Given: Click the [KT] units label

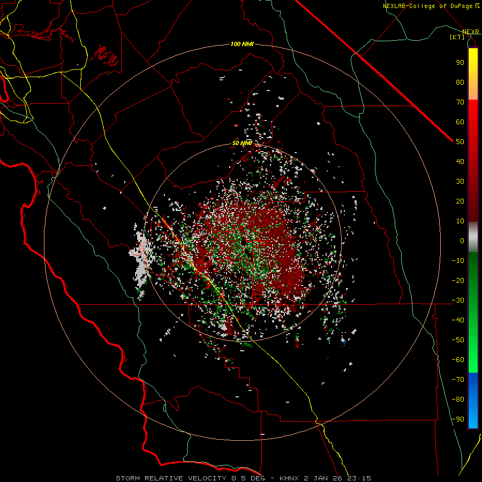Looking at the screenshot, I should (457, 37).
